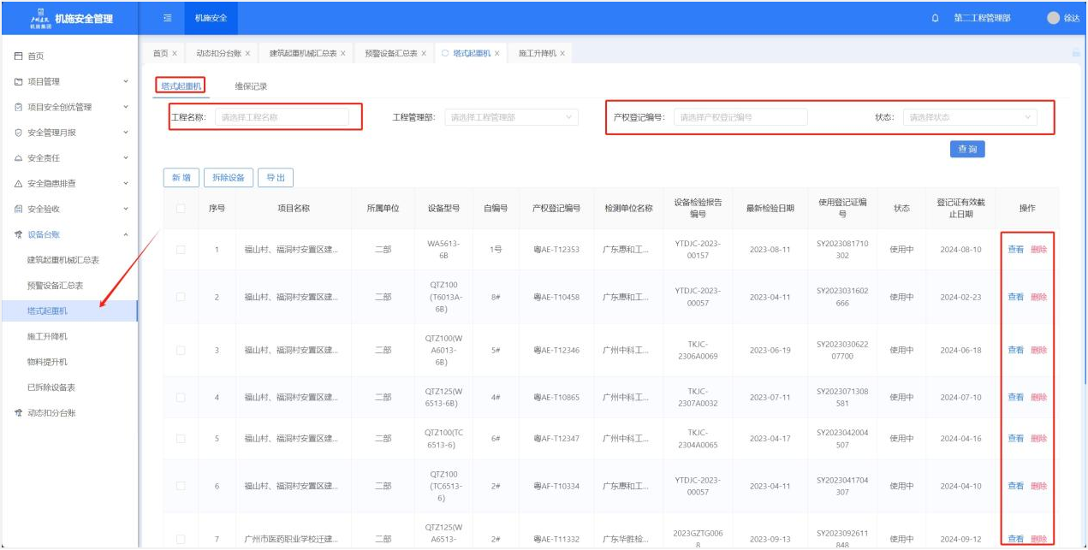Screen dimensions: 1088x550
Task: Open the notification bell icon
Action: click(935, 18)
